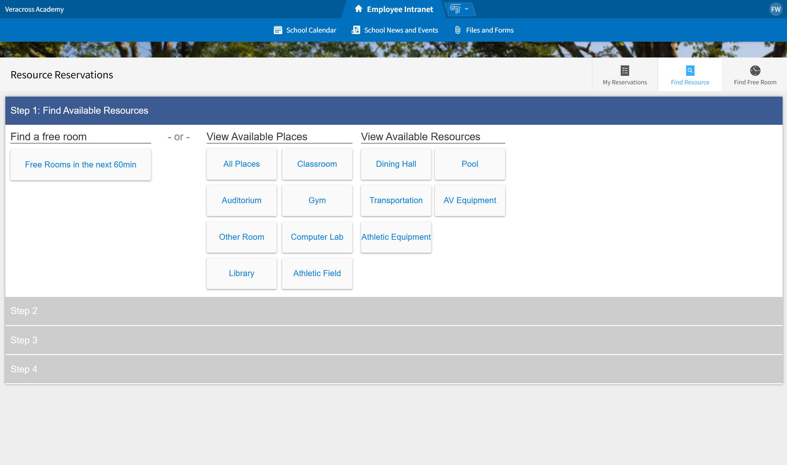Click the Library place option
787x465 pixels.
[241, 273]
